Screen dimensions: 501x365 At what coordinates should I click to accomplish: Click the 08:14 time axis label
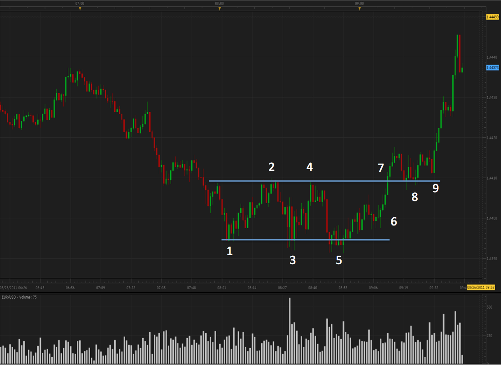(252, 288)
